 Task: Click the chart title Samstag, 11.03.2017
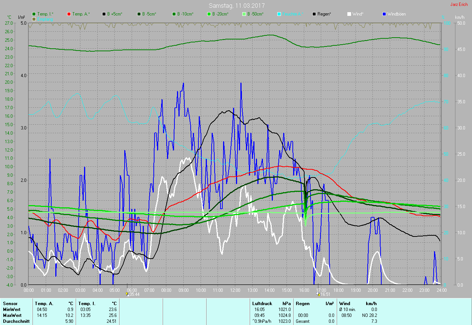click(x=236, y=6)
